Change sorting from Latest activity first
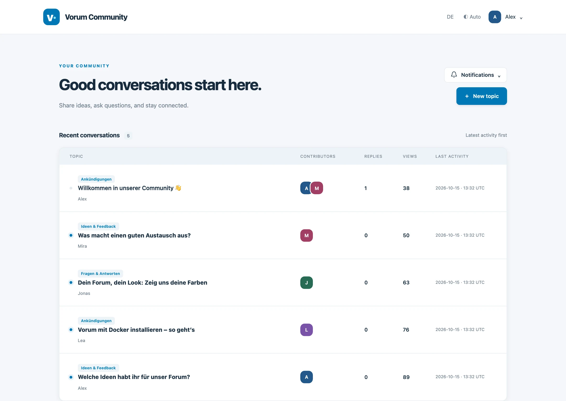The width and height of the screenshot is (566, 401). (486, 135)
